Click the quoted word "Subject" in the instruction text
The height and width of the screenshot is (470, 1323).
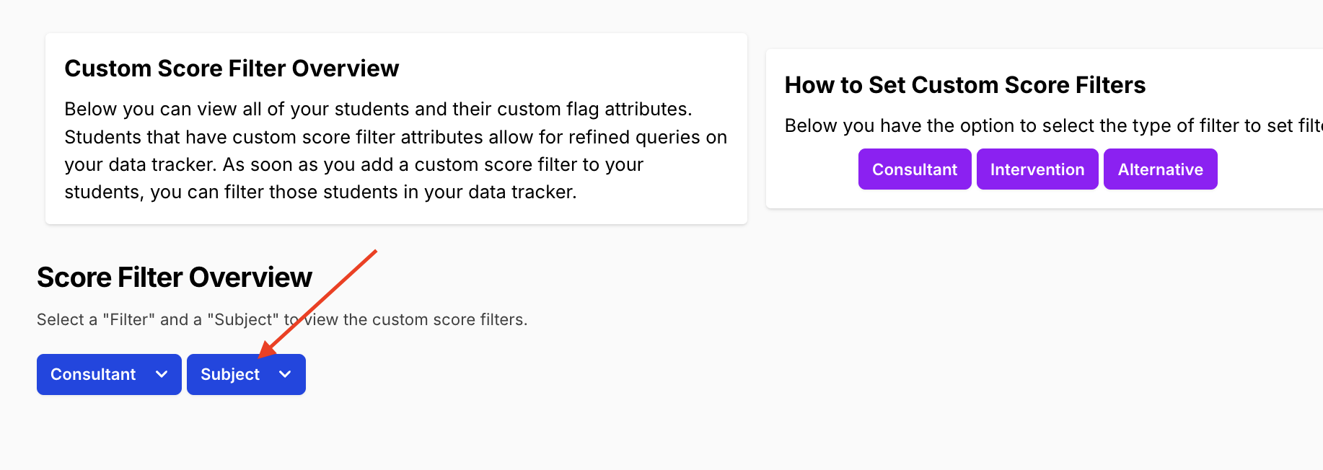pos(243,319)
